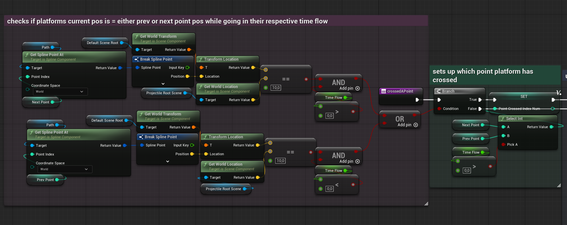Click Add pin on the lower AND node
The width and height of the screenshot is (567, 225).
coord(357,161)
